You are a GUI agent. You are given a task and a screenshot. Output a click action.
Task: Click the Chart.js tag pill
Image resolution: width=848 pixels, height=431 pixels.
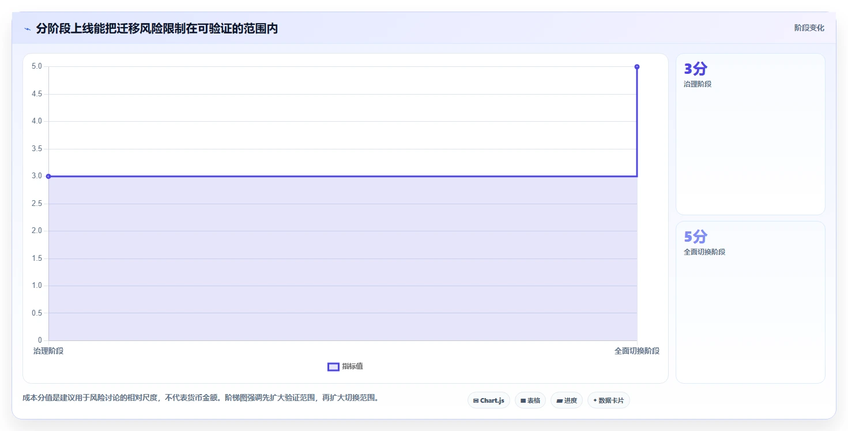tap(489, 400)
